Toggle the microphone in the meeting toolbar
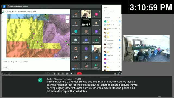The width and height of the screenshot is (174, 98). (x=48, y=74)
